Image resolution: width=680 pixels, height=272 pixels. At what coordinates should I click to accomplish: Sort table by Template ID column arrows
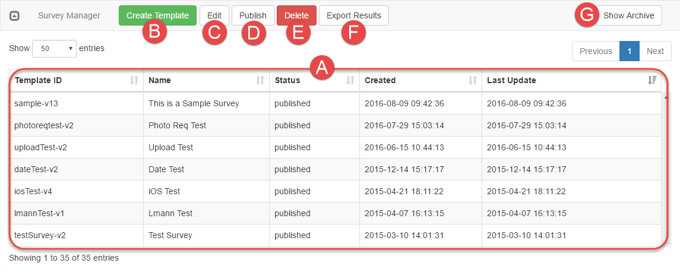(134, 80)
